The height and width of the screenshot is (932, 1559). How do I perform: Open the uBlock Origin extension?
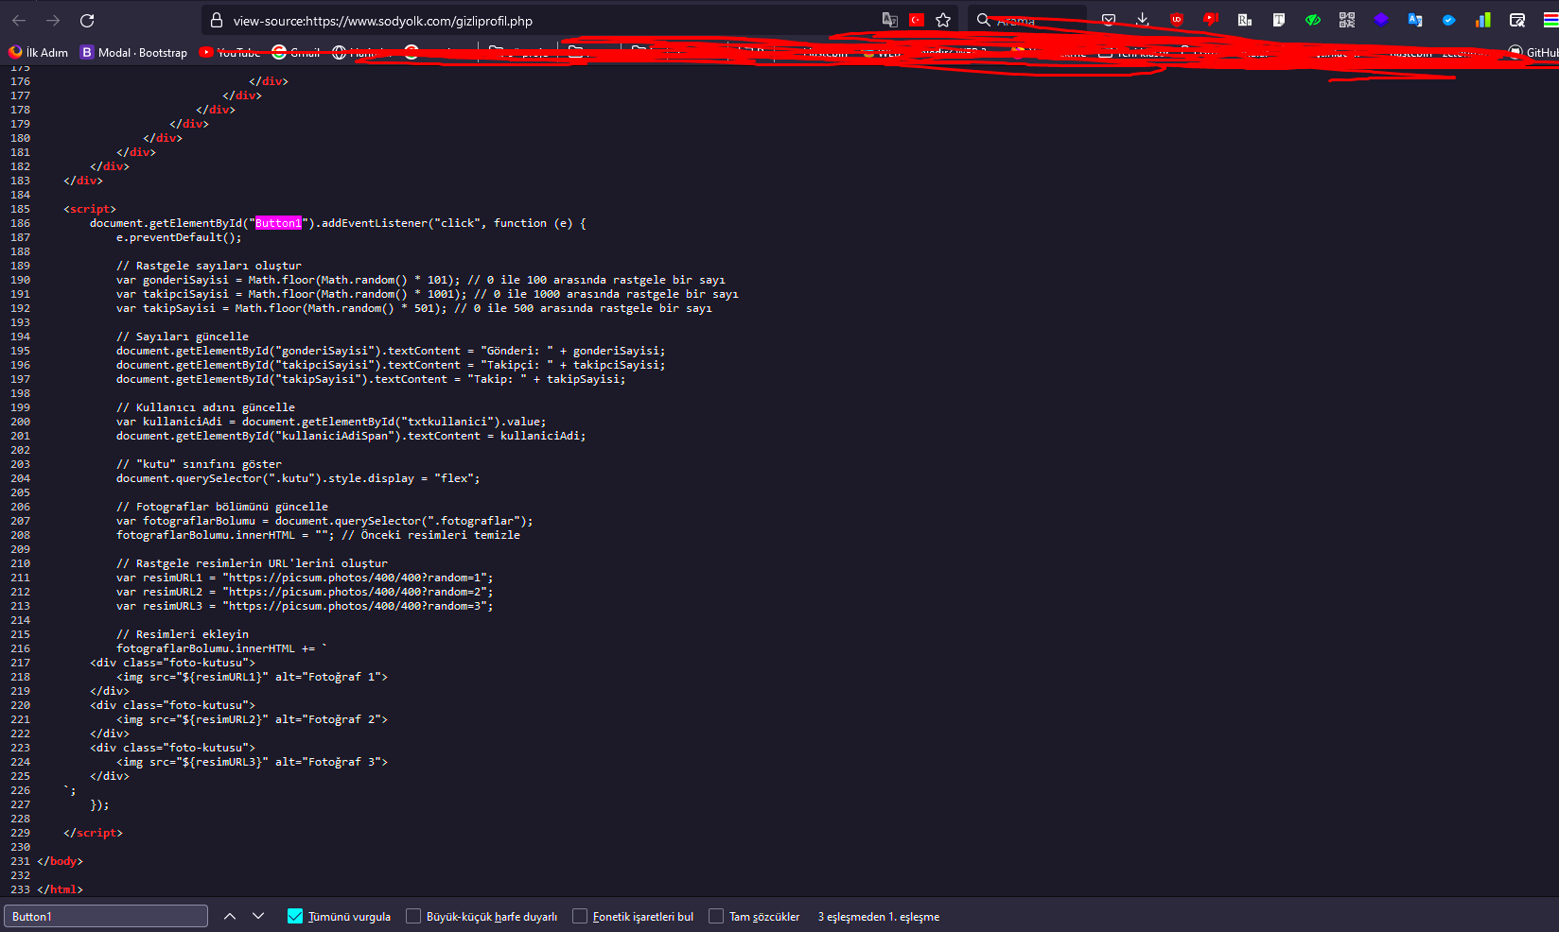(1177, 20)
